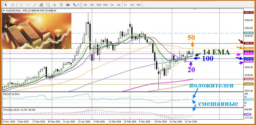Choose the Fibonacci Retracement tool
The image size is (256, 125).
(48, 5)
